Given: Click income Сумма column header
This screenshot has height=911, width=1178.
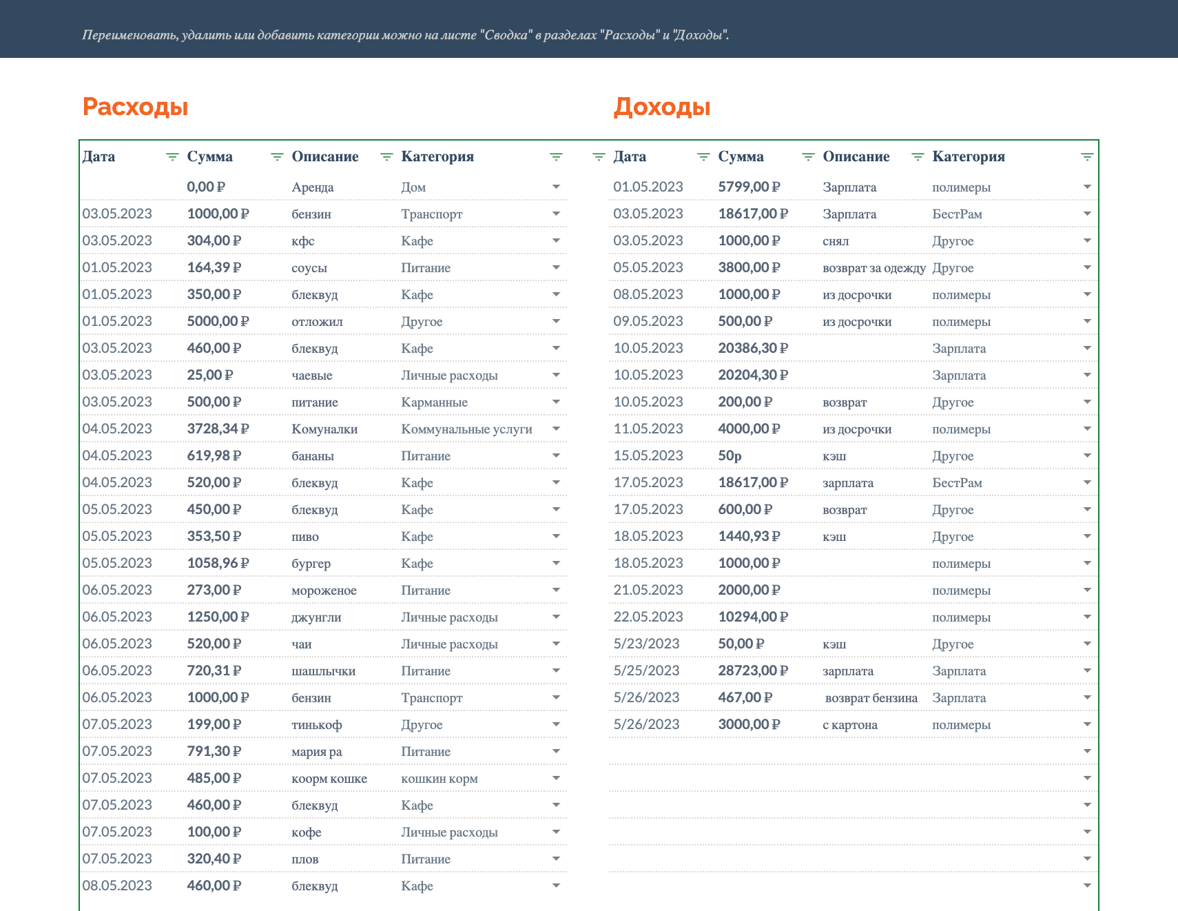Looking at the screenshot, I should 741,156.
